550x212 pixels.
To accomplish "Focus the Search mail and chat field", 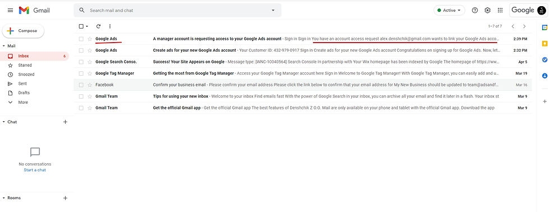I will tap(177, 11).
